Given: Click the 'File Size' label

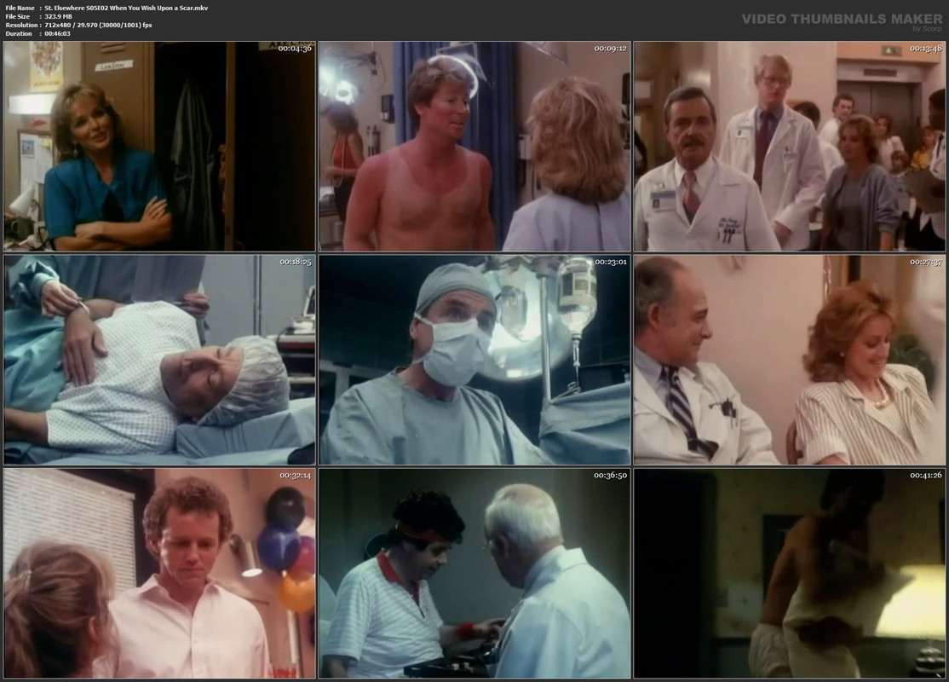Looking at the screenshot, I should pyautogui.click(x=18, y=16).
